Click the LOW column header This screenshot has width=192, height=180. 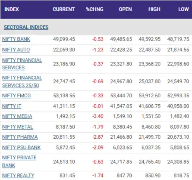[184, 9]
